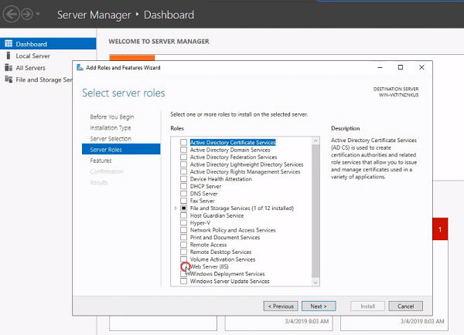Click the Cancel button
Image resolution: width=464 pixels, height=335 pixels.
click(405, 306)
